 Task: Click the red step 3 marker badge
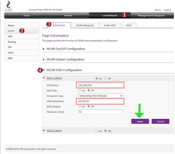49,24
